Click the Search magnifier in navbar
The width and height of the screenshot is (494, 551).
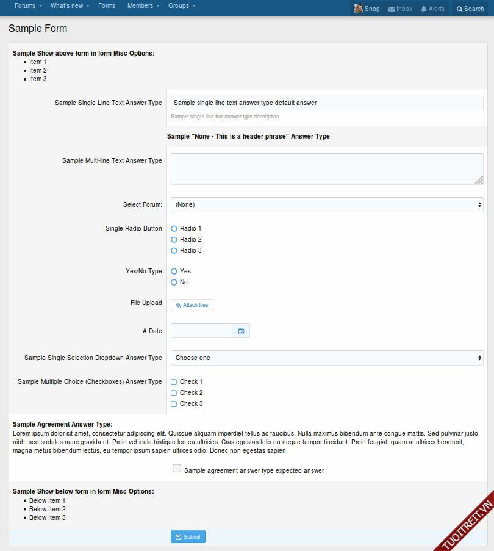click(x=459, y=9)
